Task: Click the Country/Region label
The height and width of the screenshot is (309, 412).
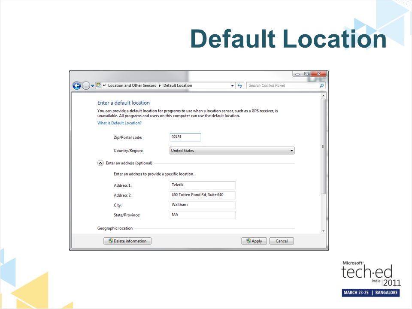Action: (128, 151)
